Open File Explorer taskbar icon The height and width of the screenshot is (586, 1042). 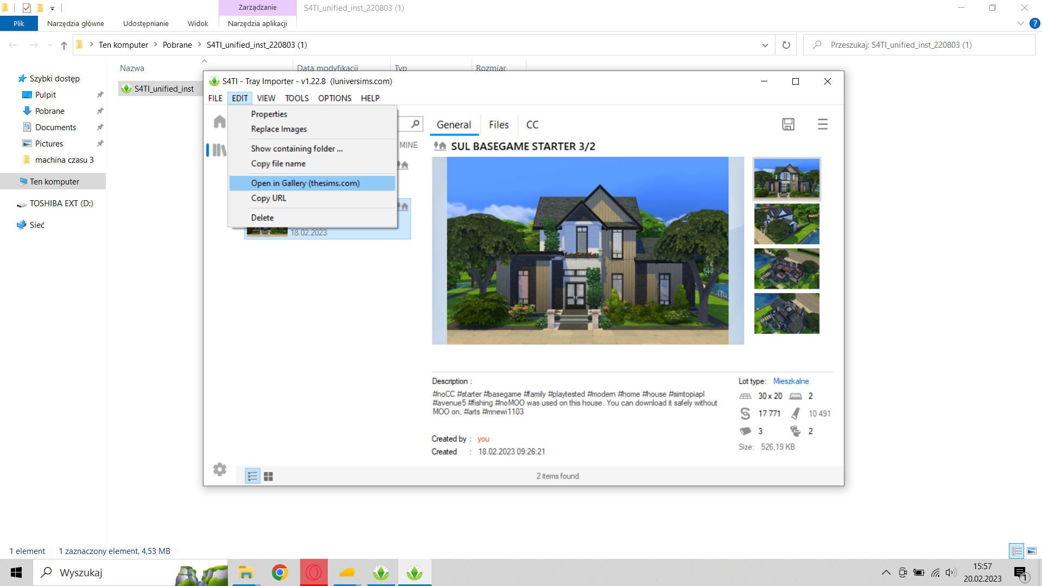[246, 572]
